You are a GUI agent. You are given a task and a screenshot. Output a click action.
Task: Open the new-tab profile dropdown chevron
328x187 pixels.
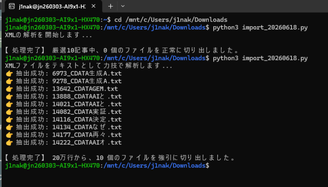pyautogui.click(x=123, y=6)
